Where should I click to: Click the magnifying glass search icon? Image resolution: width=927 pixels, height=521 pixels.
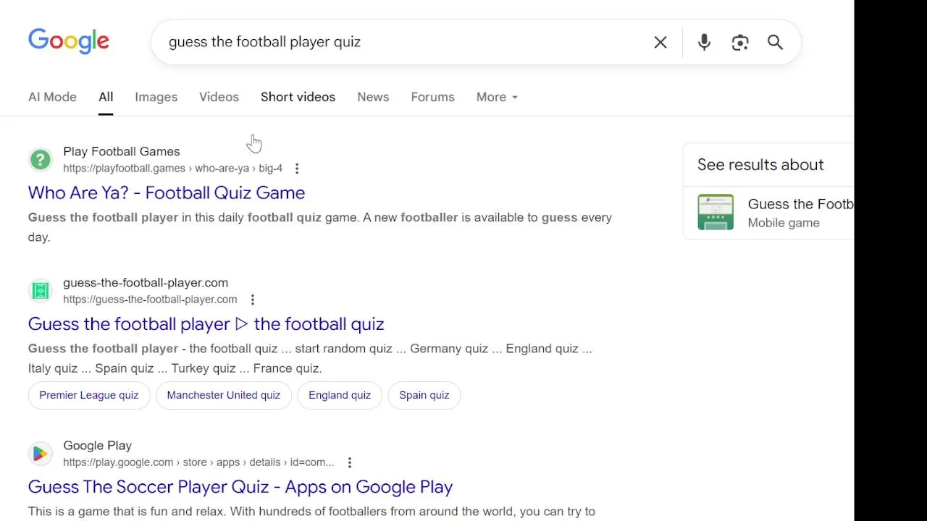coord(776,43)
